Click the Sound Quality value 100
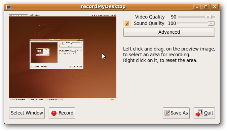This screenshot has width=227, height=131. pos(172,23)
